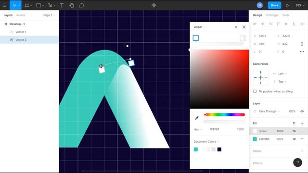308x173 pixels.
Task: Pick a color with eyedropper
Action: [x=197, y=118]
